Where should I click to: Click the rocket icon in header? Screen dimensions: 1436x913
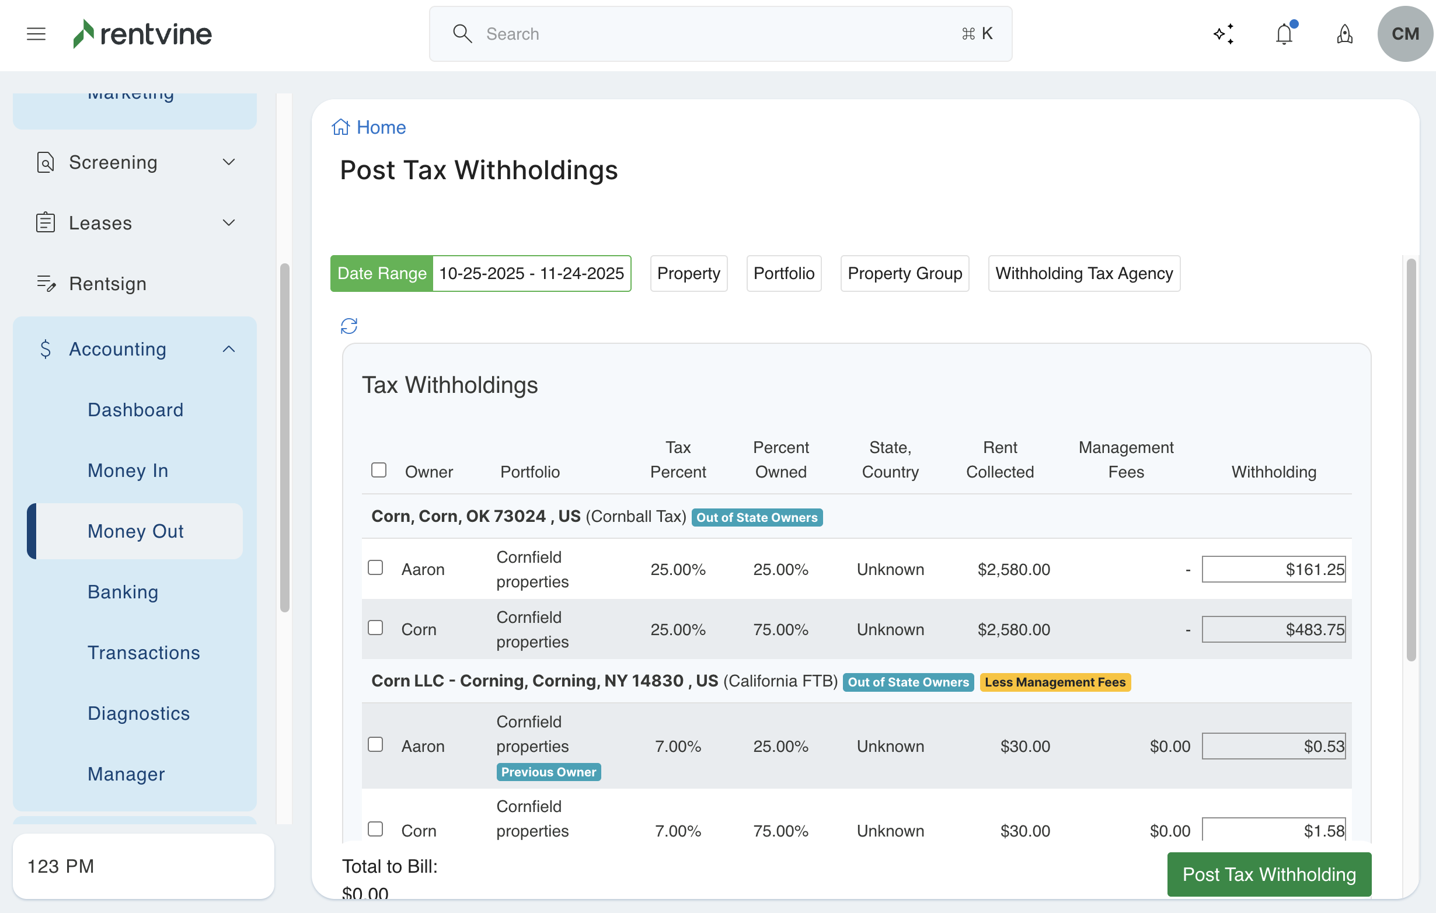point(1344,34)
